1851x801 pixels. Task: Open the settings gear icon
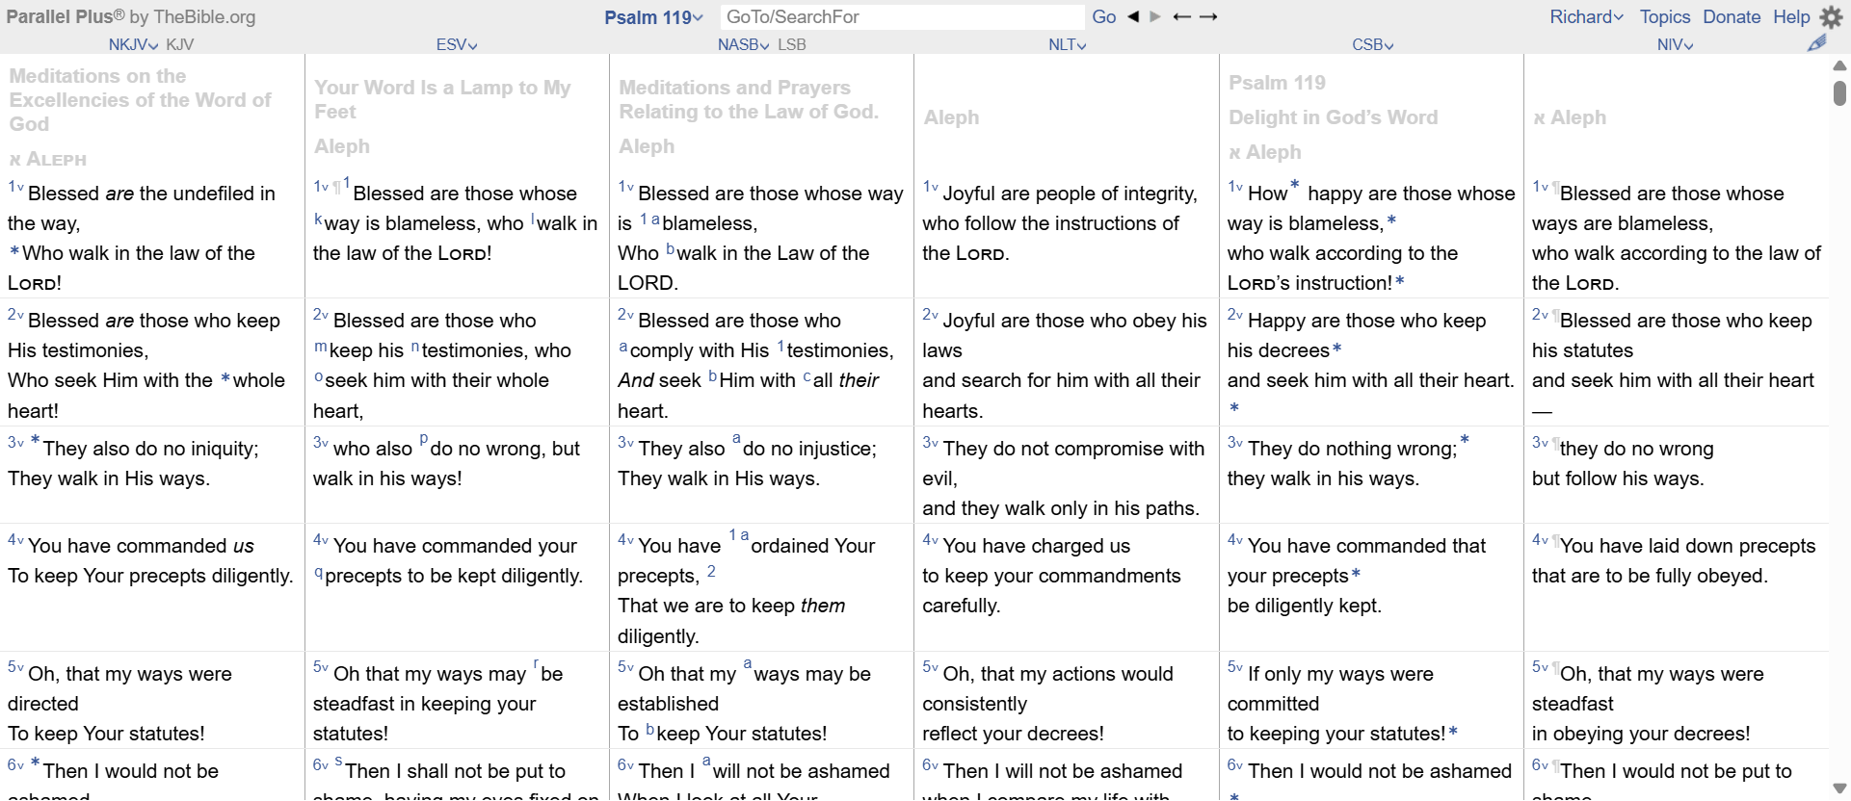click(x=1831, y=16)
